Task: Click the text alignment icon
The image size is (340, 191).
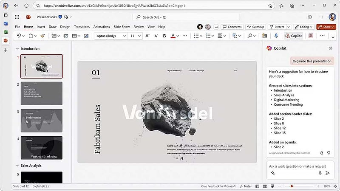Action: [220, 36]
